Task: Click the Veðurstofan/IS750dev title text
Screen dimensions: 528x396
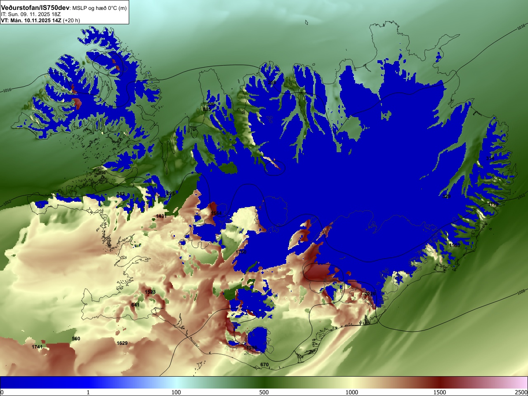Action: (35, 8)
